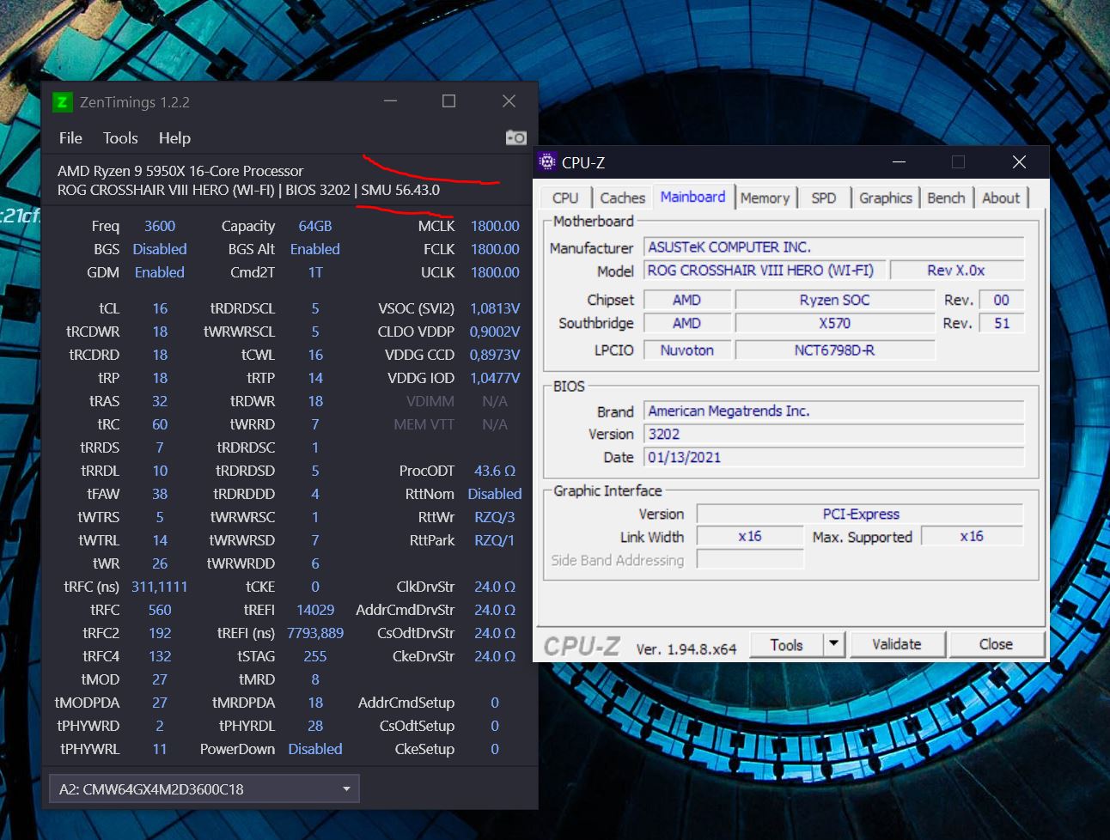This screenshot has height=840, width=1110.
Task: Click the ZenTimings screenshot camera icon
Action: point(515,137)
